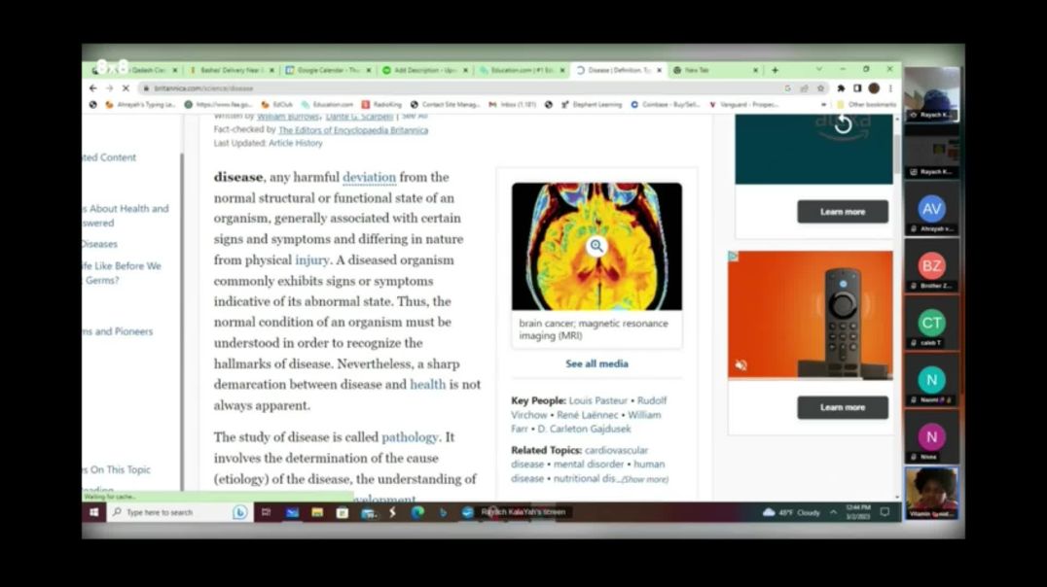Image resolution: width=1047 pixels, height=587 pixels.
Task: Select the AV participant tile
Action: pos(931,209)
